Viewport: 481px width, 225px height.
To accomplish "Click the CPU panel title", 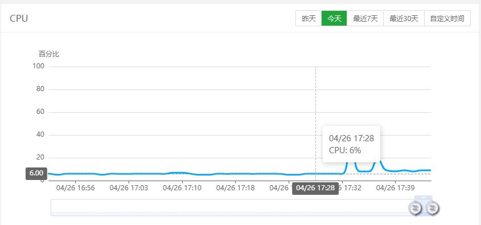I will point(19,18).
